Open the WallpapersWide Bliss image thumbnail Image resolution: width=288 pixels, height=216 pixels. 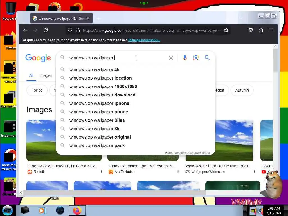coord(234,140)
